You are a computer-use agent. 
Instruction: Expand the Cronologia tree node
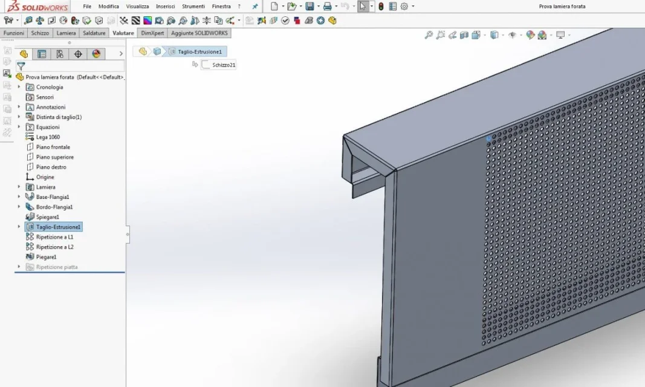pos(19,87)
